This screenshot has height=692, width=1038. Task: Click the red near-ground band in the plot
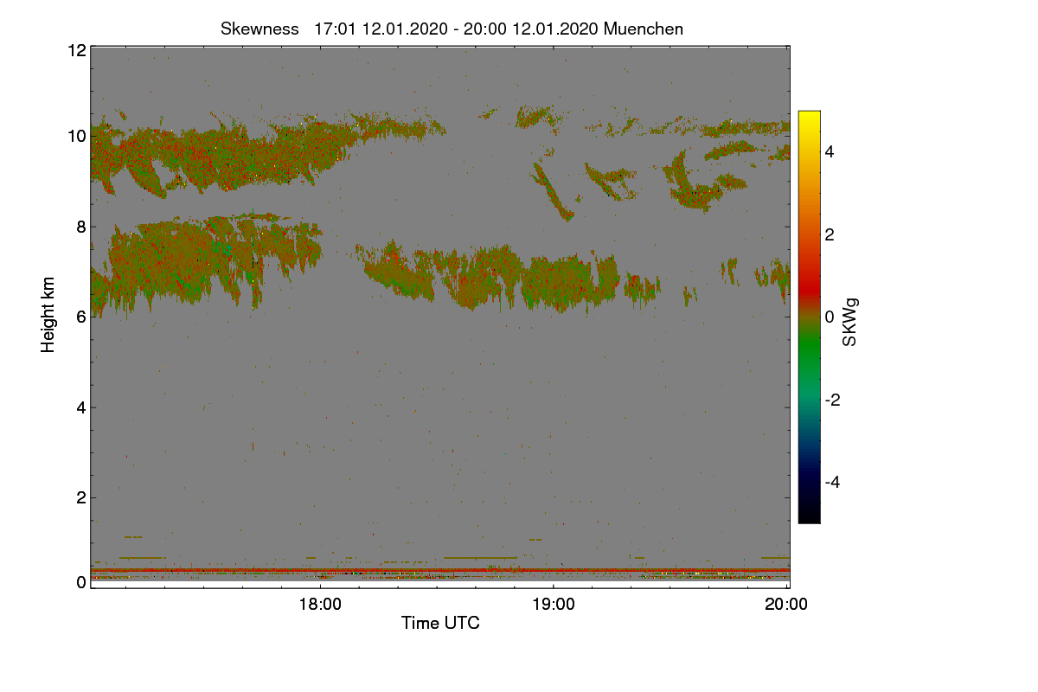click(x=440, y=570)
